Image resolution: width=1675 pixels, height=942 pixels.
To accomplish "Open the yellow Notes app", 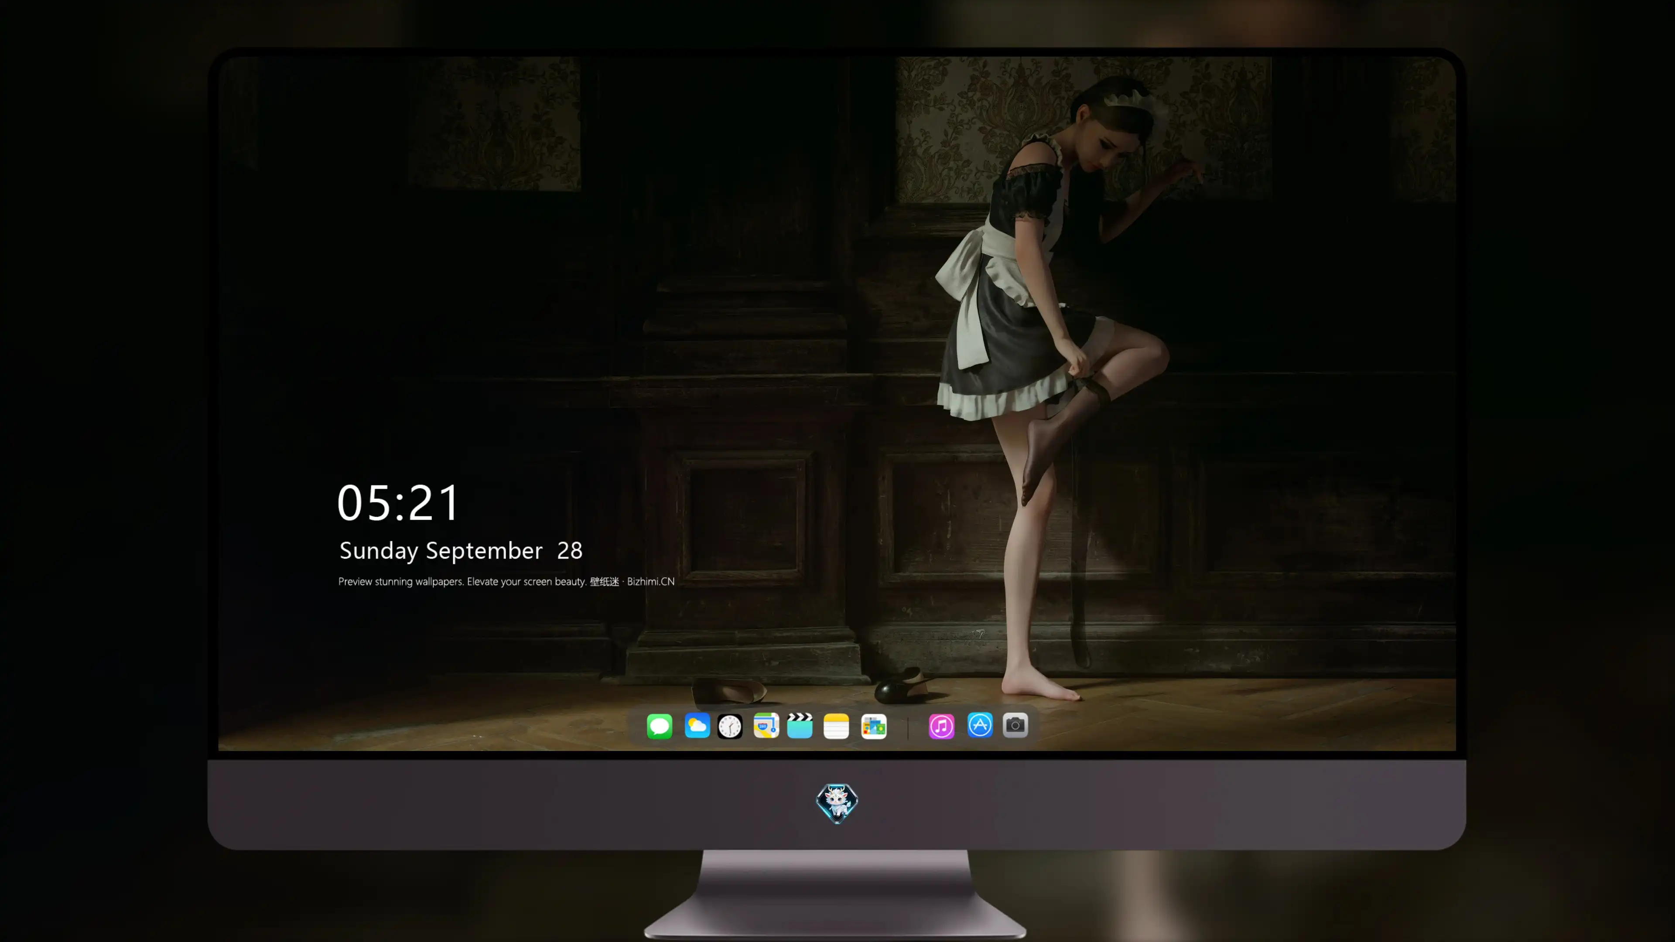I will pos(836,726).
